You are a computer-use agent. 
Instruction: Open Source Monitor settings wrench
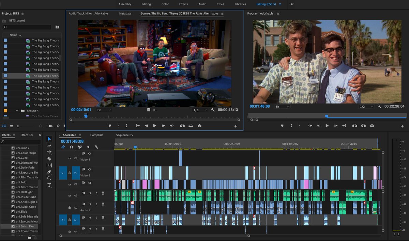[x=213, y=110]
